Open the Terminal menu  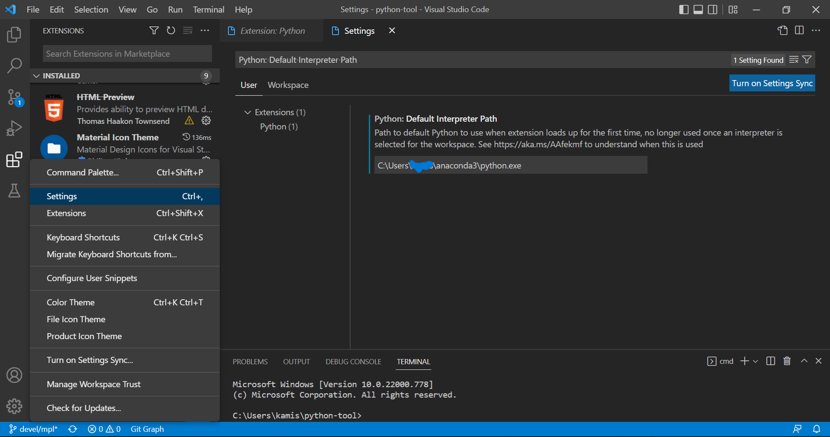tap(208, 9)
